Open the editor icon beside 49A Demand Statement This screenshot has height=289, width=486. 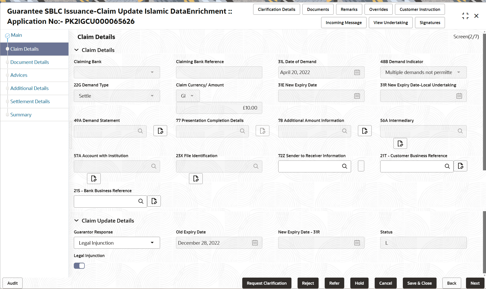[x=160, y=131]
